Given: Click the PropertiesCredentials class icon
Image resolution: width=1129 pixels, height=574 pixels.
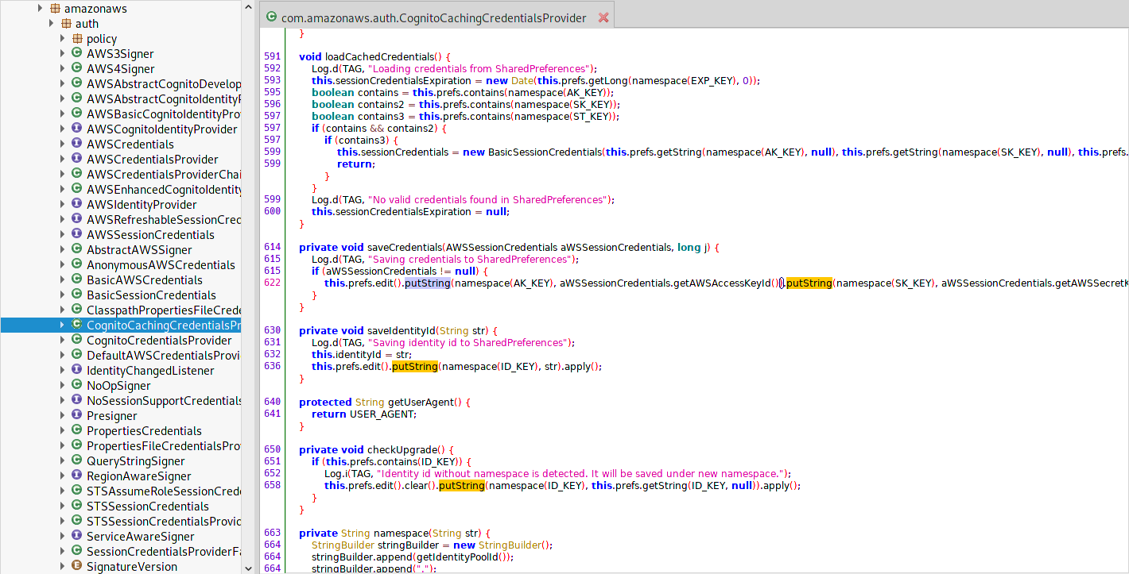Looking at the screenshot, I should [x=77, y=431].
